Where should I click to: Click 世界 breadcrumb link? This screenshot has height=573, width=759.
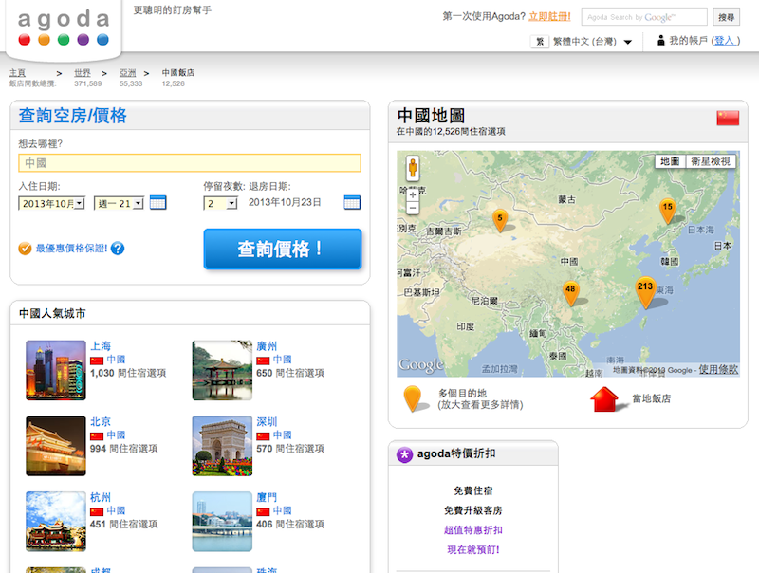point(83,73)
